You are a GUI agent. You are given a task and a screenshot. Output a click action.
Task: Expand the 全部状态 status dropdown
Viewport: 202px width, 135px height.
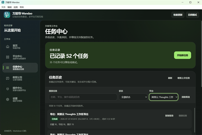(x=133, y=97)
